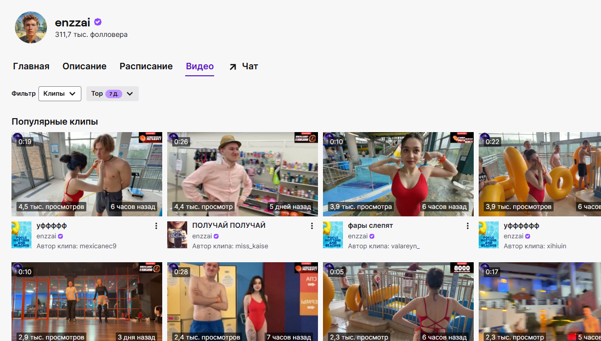
Task: Open clip title by author xihiuin
Action: pyautogui.click(x=522, y=226)
